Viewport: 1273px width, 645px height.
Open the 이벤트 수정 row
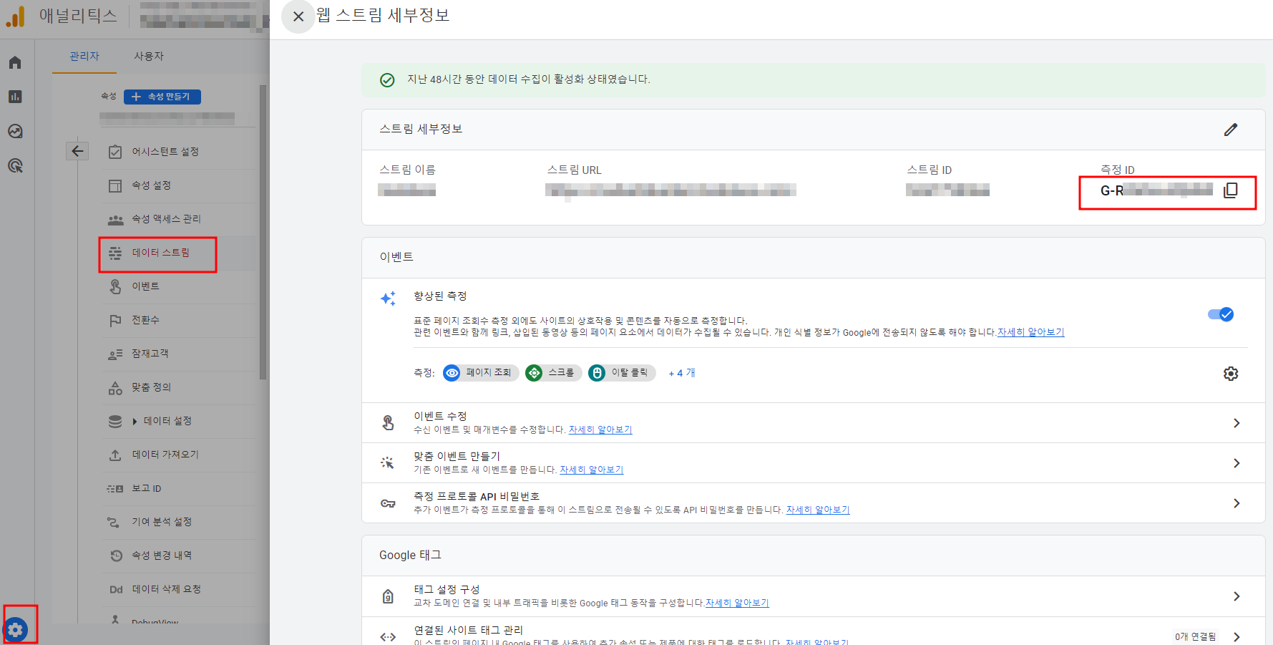tap(813, 423)
